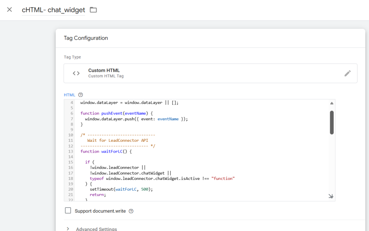This screenshot has height=231, width=369.
Task: Click the scrollbar up arrow in code editor
Action: (x=332, y=103)
